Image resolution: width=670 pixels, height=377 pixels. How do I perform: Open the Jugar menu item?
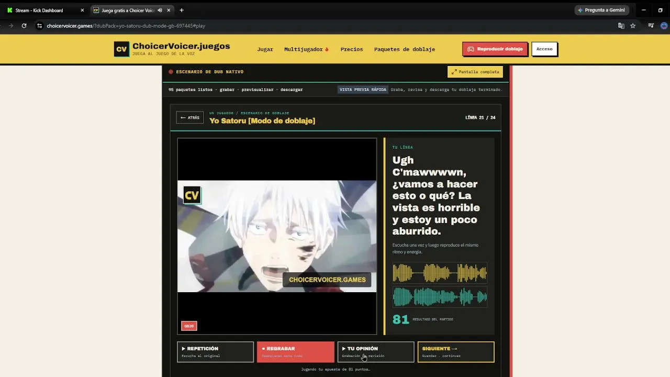265,49
